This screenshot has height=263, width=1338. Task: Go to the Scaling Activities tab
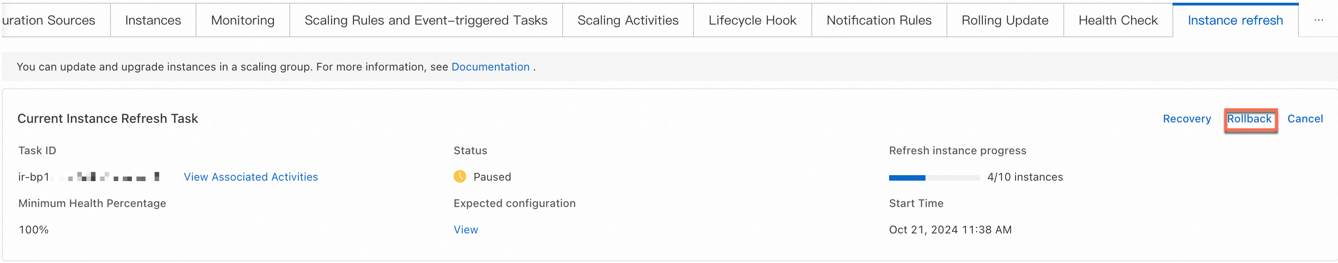pyautogui.click(x=628, y=20)
